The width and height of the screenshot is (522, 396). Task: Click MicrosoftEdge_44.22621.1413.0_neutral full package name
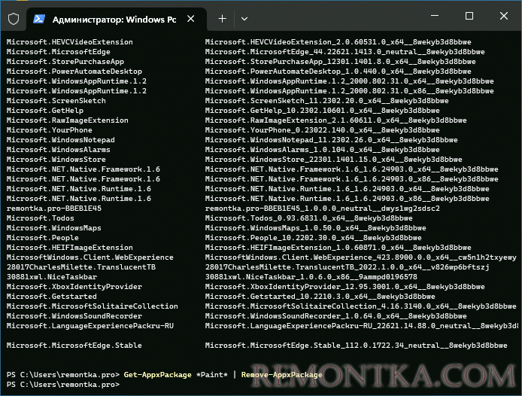[x=345, y=52]
